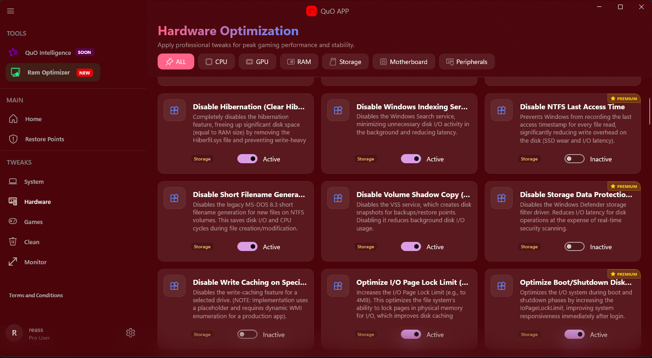Activate Write Caching on Specific Drive tweak
The width and height of the screenshot is (652, 358).
click(x=247, y=334)
